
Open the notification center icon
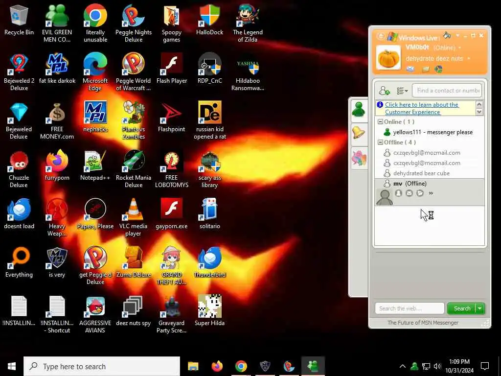click(x=485, y=366)
